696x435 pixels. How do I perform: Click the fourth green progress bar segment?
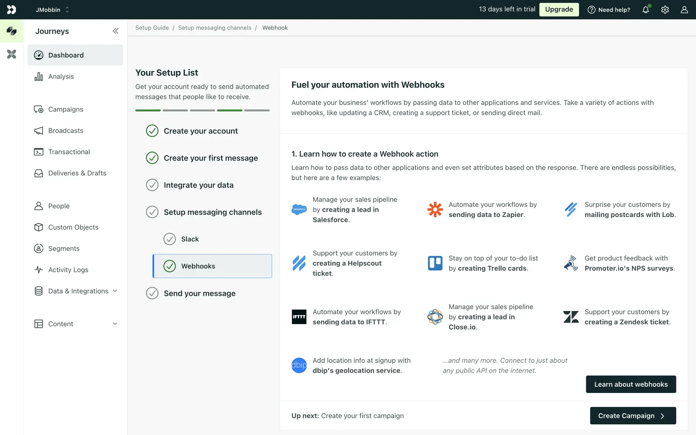(x=229, y=110)
